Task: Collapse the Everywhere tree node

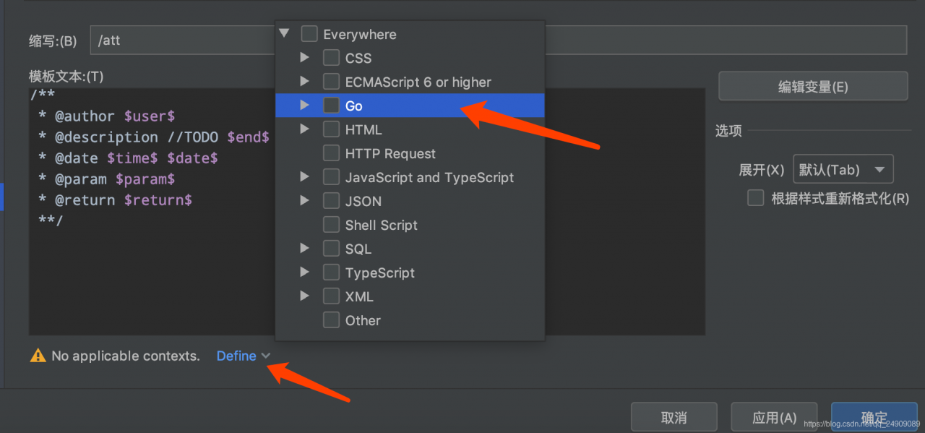Action: pyautogui.click(x=284, y=34)
